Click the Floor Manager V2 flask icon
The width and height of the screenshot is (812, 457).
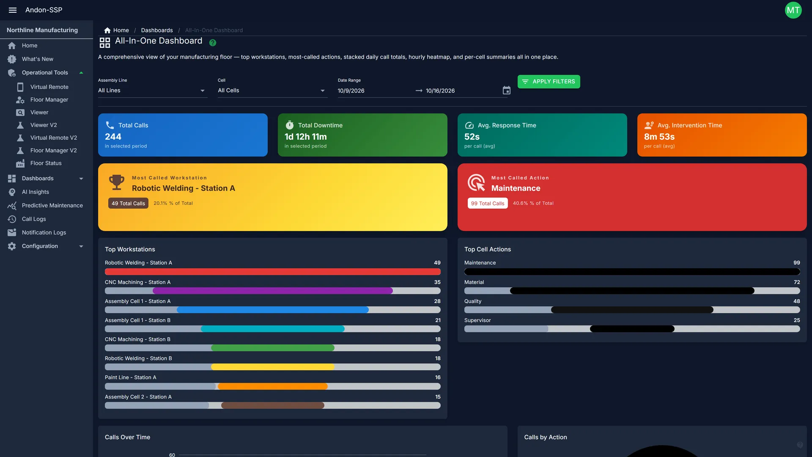20,150
